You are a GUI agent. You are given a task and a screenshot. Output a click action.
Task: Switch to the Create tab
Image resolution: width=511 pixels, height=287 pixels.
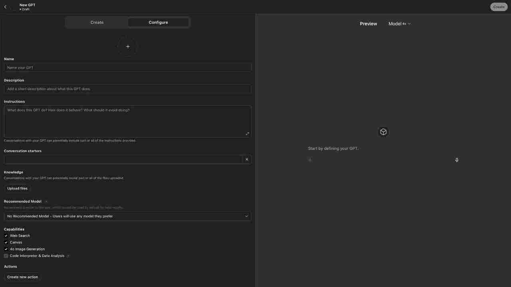pyautogui.click(x=97, y=22)
